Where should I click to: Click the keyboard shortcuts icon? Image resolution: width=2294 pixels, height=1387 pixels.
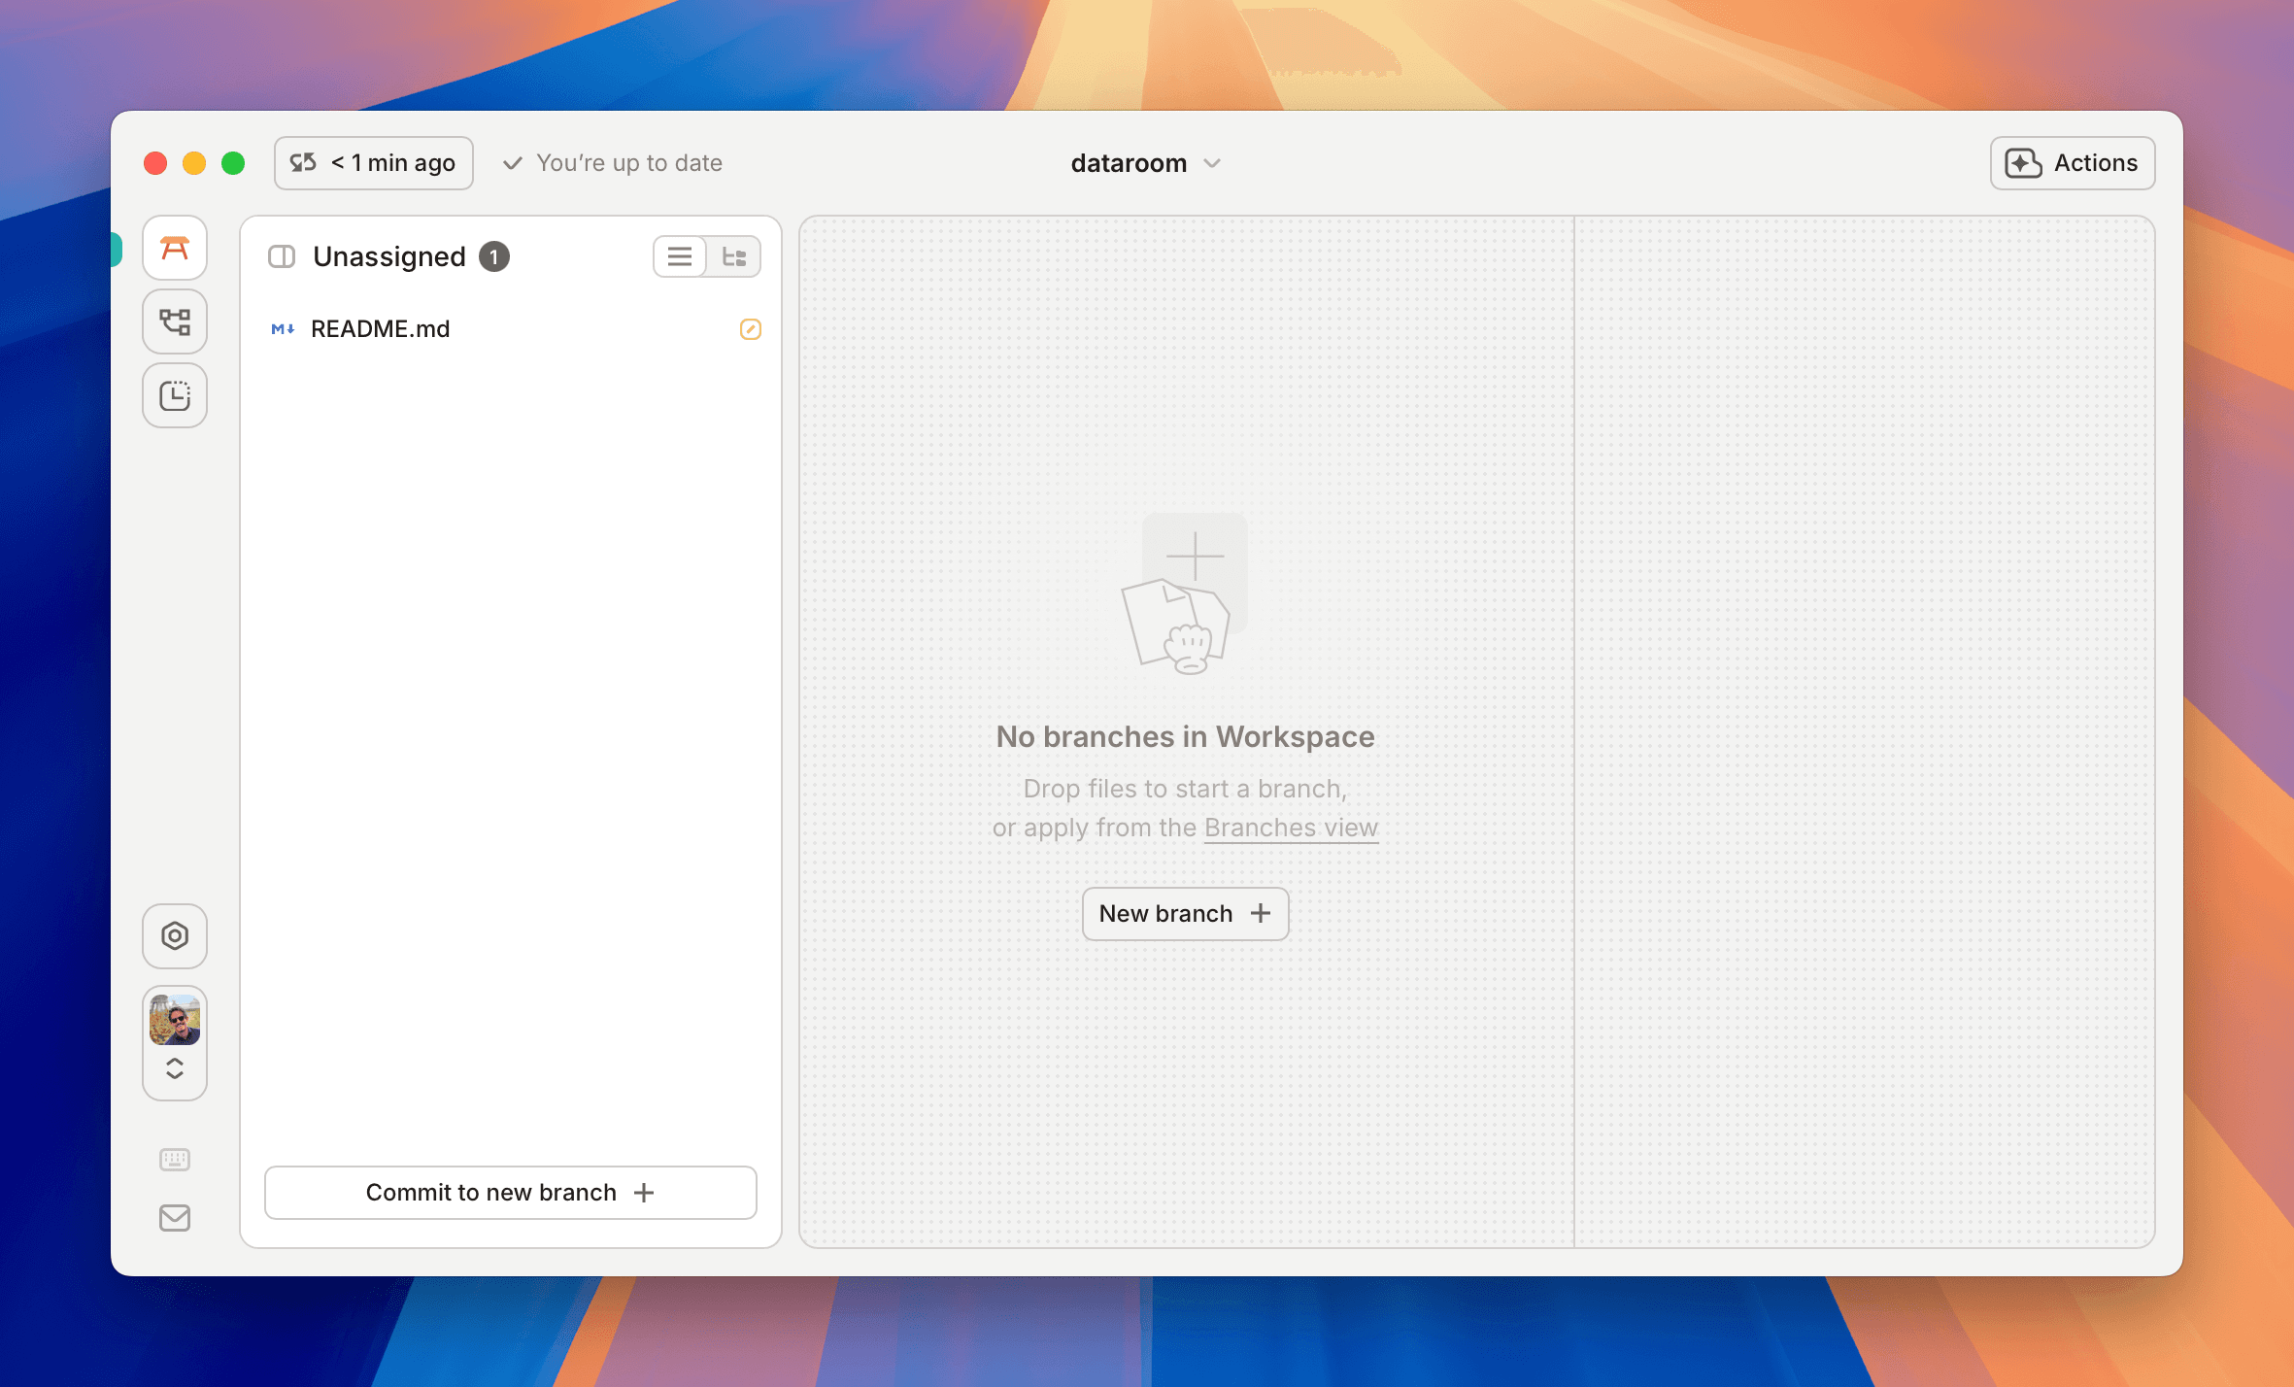tap(175, 1159)
